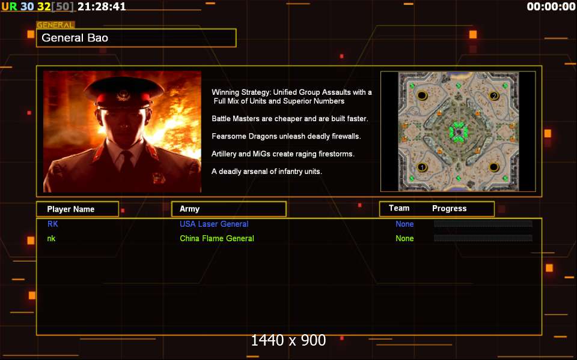Click the Artillery and MiGs firestorms line
This screenshot has width=577, height=360.
click(x=283, y=154)
